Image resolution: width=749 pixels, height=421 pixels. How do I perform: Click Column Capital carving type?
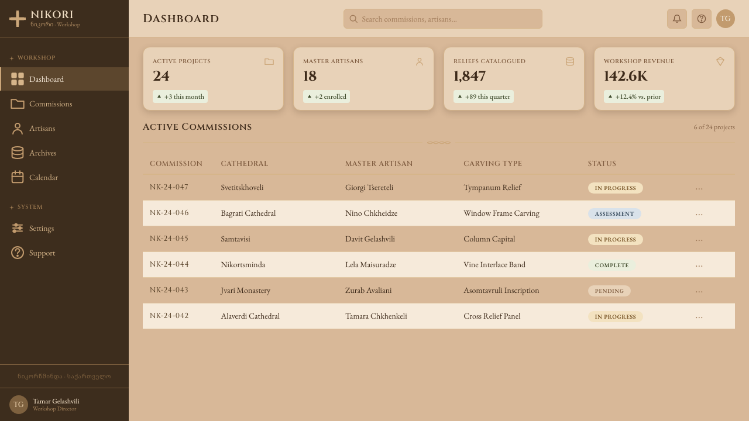(489, 239)
